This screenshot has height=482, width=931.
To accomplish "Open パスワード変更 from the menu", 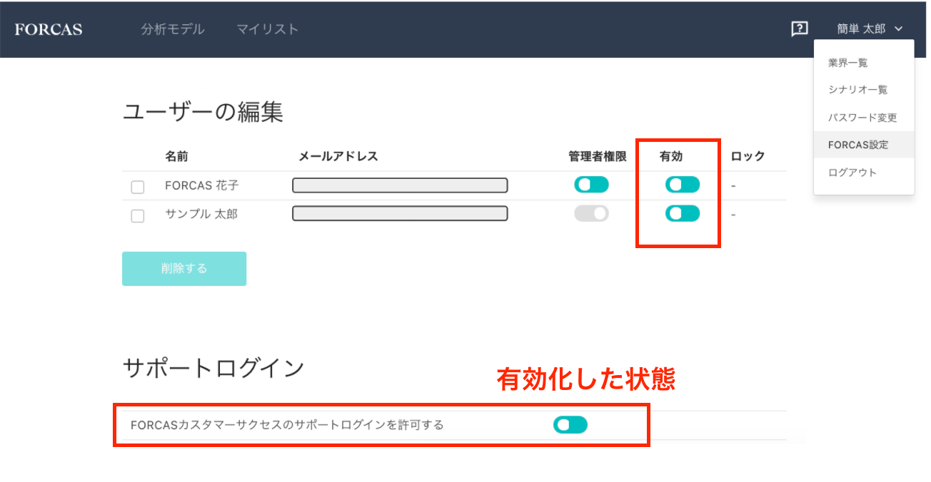I will 862,118.
